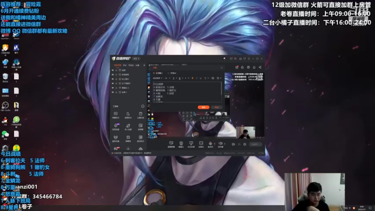Click the start streaming button

[x=255, y=144]
